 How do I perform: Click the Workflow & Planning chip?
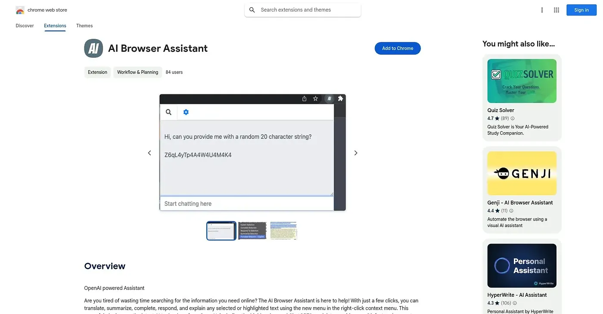138,72
